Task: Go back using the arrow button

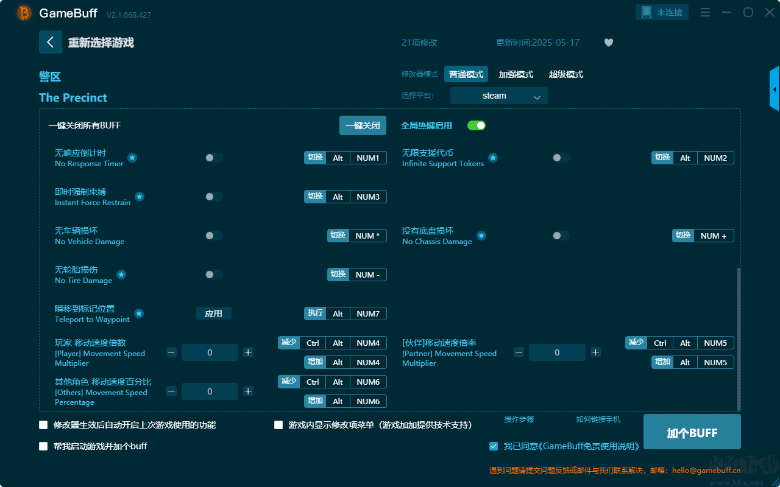Action: 51,42
